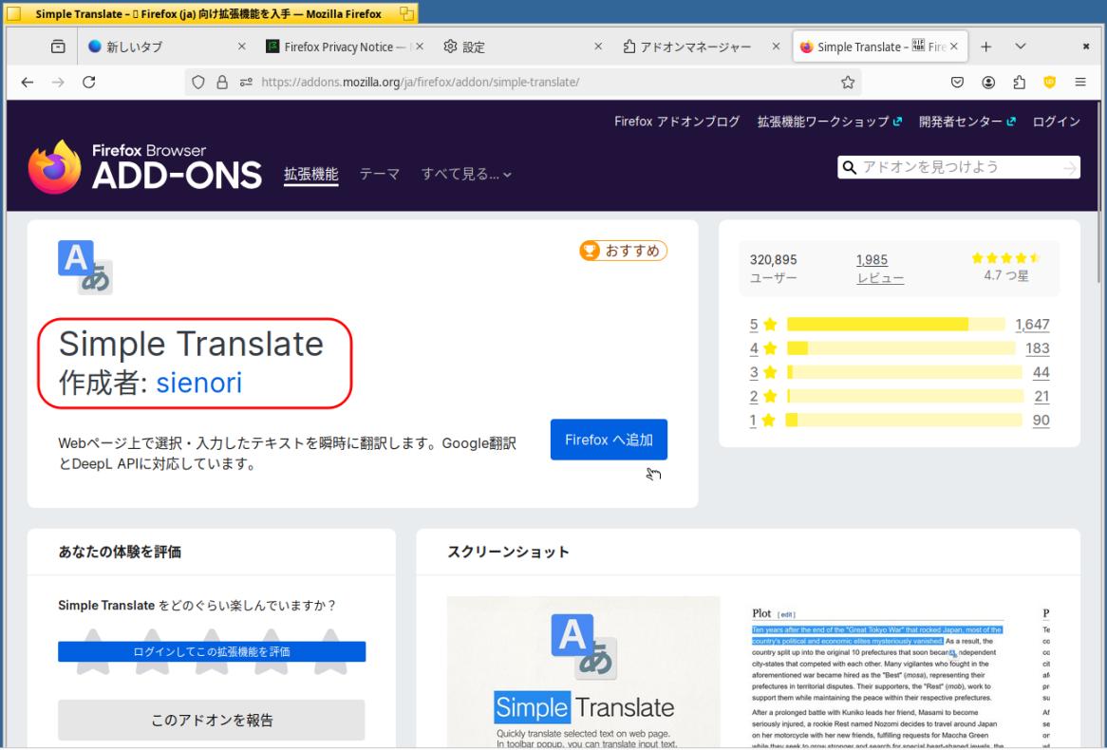Close the 設定 tab
The image size is (1107, 750).
click(x=598, y=47)
